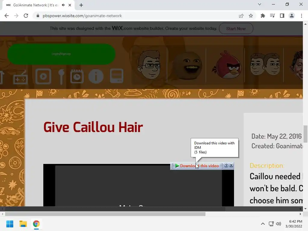The width and height of the screenshot is (308, 231).
Task: Reload the current page
Action: pos(26,16)
